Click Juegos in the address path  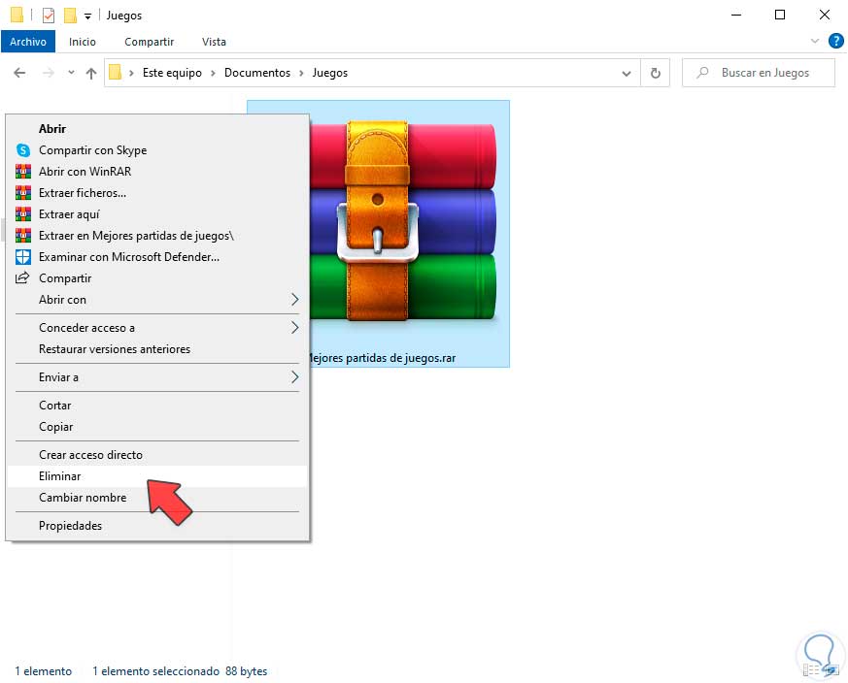click(330, 73)
